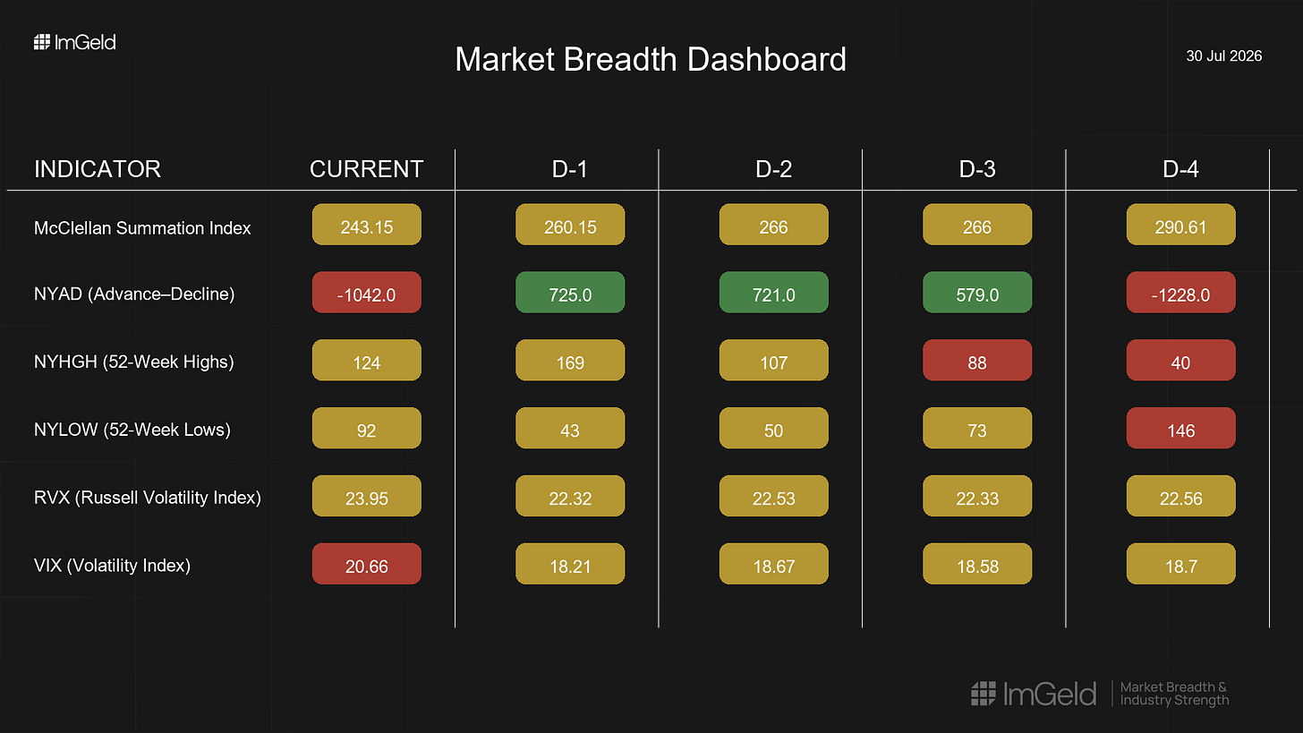Screen dimensions: 1303x733
Task: Click the ImGeld grid logo icon top-left
Action: tap(42, 41)
